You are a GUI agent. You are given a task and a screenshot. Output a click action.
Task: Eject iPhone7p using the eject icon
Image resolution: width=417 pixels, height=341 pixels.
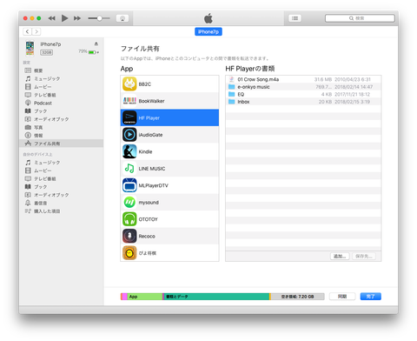96,43
